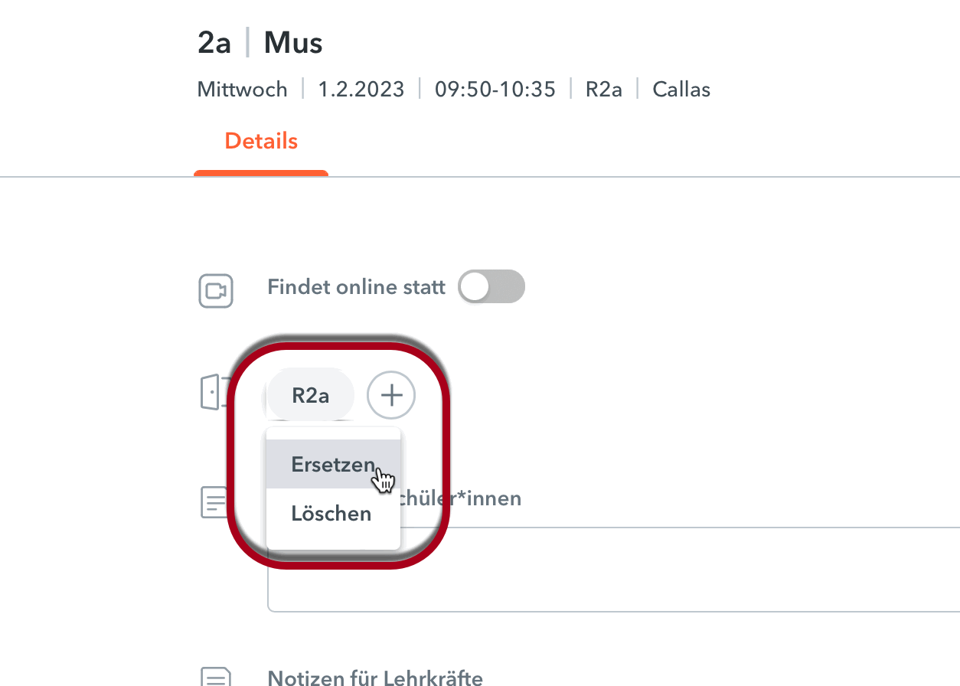Click the class name 2a in title

coord(214,44)
